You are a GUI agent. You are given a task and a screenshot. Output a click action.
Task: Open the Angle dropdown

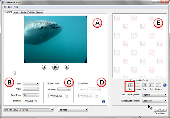[31, 89]
